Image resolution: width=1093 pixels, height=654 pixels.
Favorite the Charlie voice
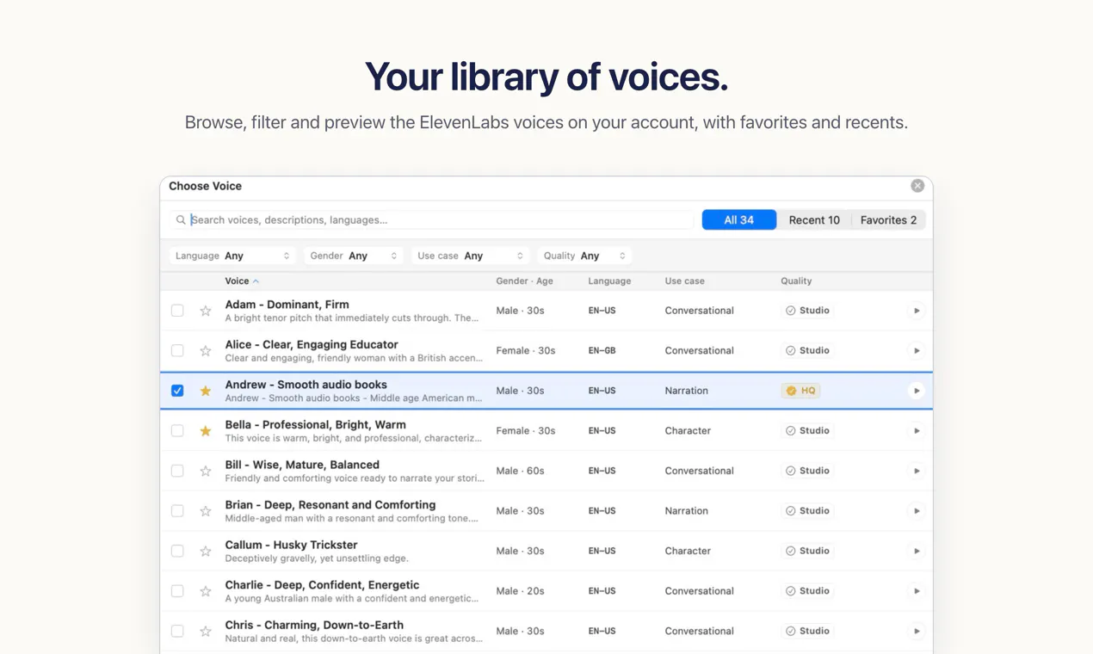pos(206,591)
